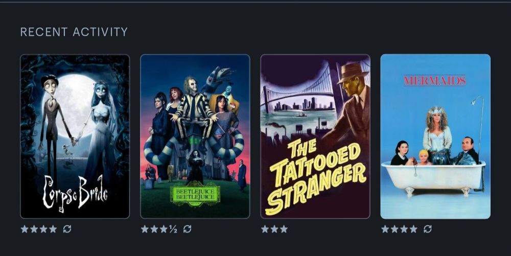
Task: Click the rewatch icon under Beetlejuice Beetlejuice
Action: point(188,229)
